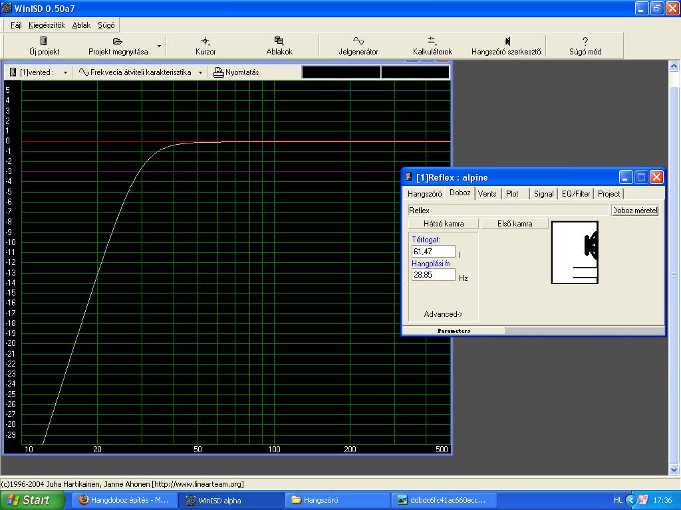
Task: Open Projekt megnyitása folder icon
Action: pyautogui.click(x=118, y=41)
